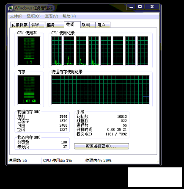Click the 资源监视器(R)... button
The image size is (184, 189).
(x=102, y=146)
